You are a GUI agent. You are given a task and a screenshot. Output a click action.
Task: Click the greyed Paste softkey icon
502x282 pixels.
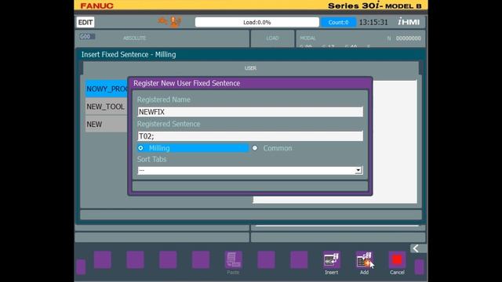(233, 260)
